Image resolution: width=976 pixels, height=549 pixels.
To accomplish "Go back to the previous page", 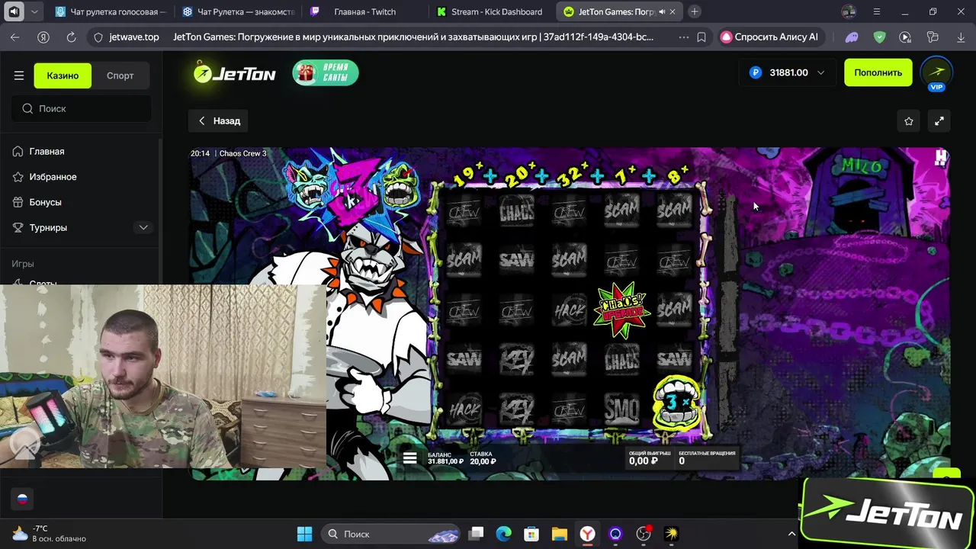I will pyautogui.click(x=15, y=37).
